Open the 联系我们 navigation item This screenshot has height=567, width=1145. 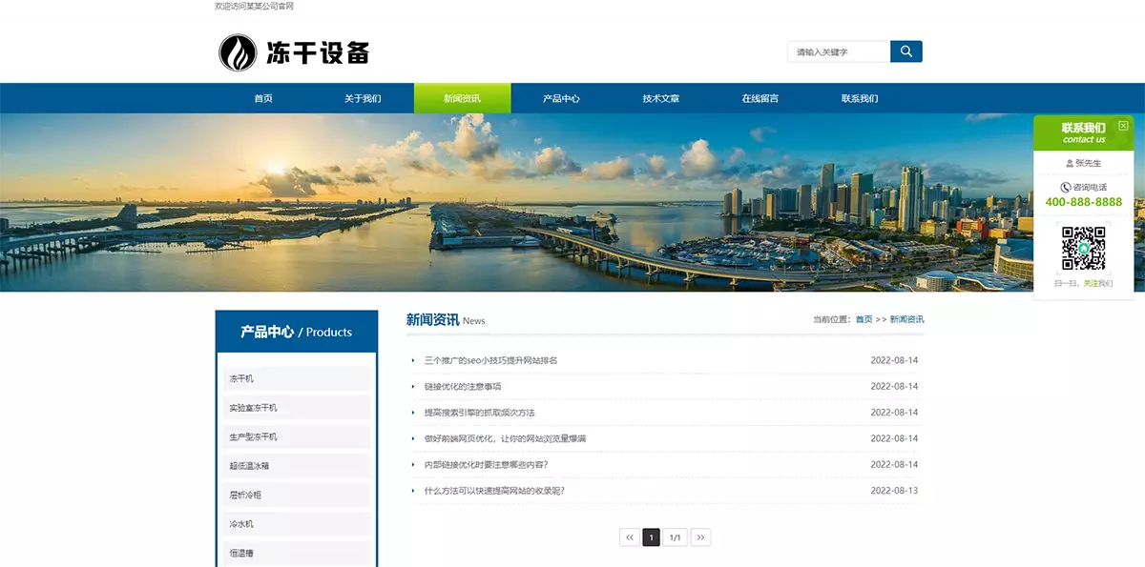[860, 98]
